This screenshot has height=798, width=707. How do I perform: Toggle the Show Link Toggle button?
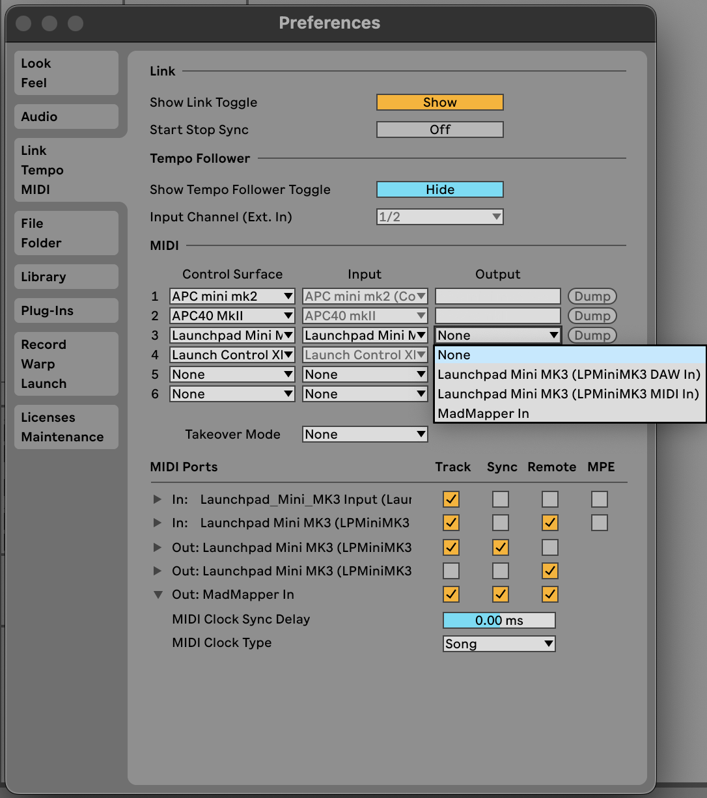click(439, 102)
